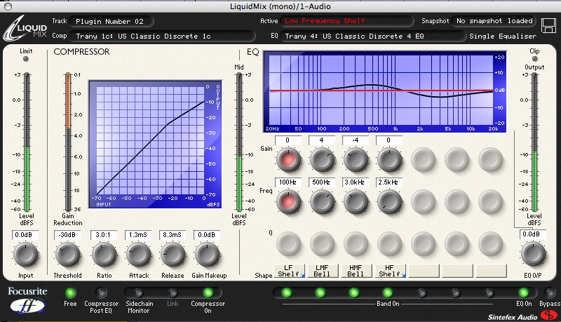Click the Active Low Frequency Shelf field
Viewport: 561px width, 322px height.
pos(346,21)
